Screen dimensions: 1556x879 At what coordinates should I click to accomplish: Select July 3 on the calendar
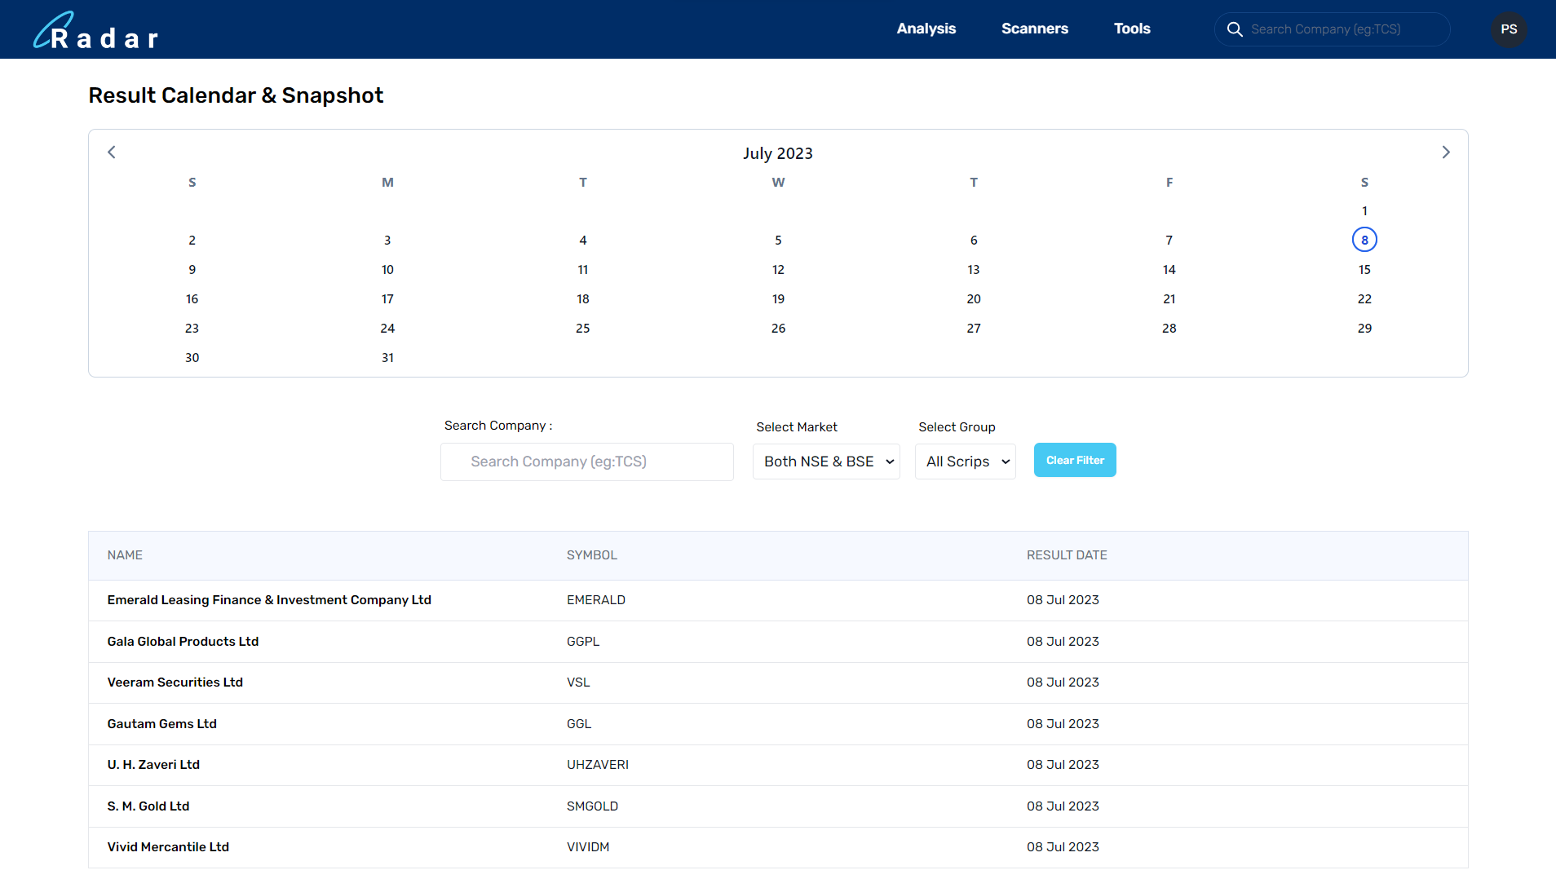tap(387, 241)
